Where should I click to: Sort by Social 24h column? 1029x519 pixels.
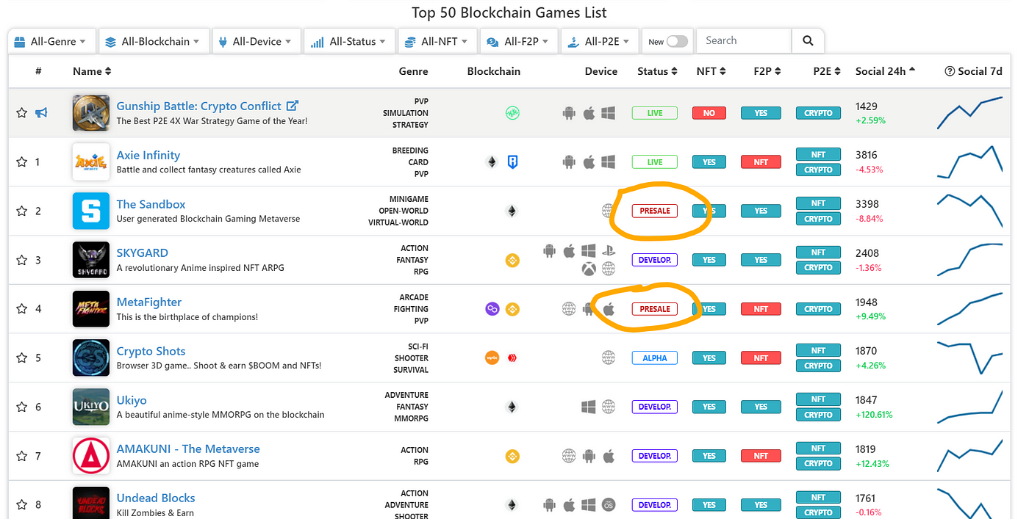[x=886, y=71]
